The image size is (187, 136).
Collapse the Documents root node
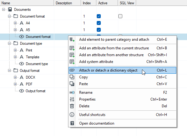click(x=4, y=10)
